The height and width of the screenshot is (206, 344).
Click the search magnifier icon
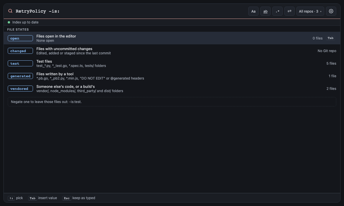coord(10,11)
